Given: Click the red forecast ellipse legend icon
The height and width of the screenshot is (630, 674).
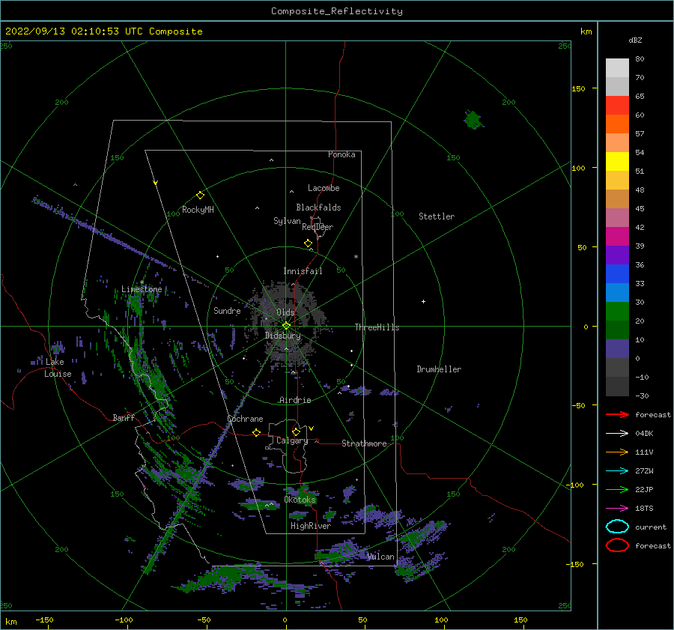Looking at the screenshot, I should pos(617,545).
